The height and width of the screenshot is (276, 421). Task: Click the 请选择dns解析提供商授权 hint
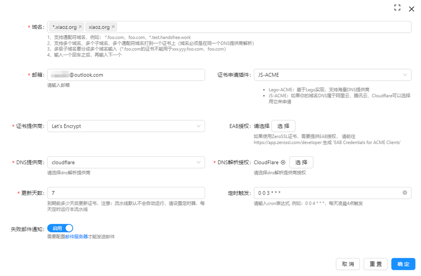280,173
